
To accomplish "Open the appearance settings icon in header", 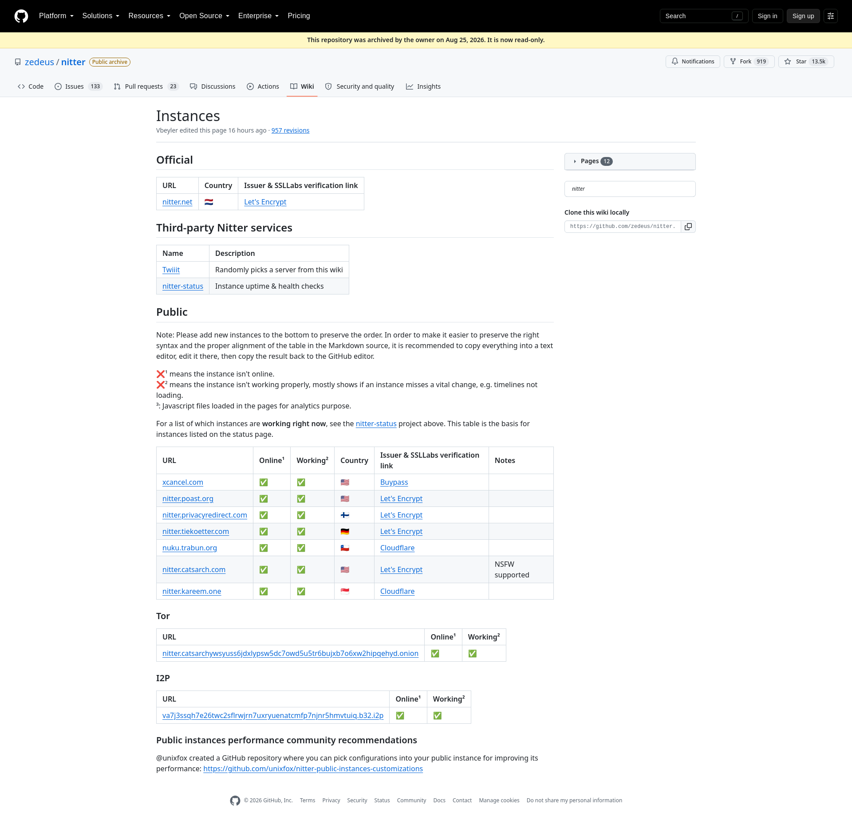I will coord(831,16).
